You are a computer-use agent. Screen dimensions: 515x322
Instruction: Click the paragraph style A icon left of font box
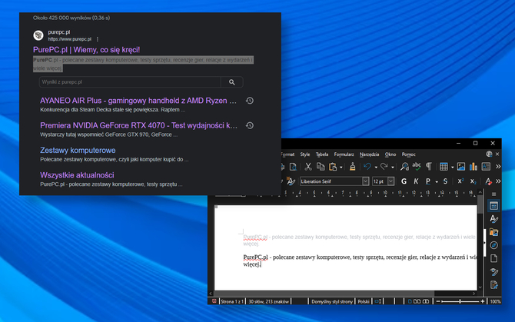[291, 181]
